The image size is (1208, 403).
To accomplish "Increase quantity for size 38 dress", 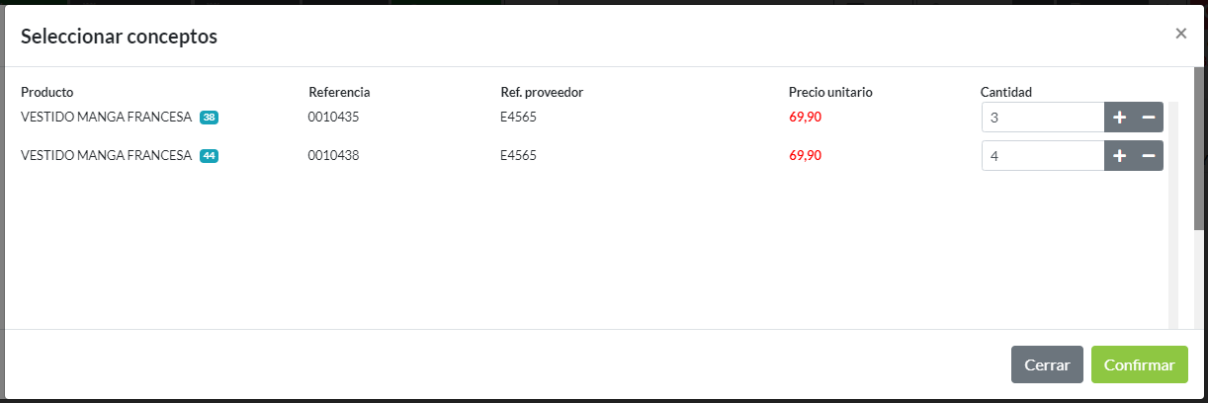I will tap(1119, 118).
